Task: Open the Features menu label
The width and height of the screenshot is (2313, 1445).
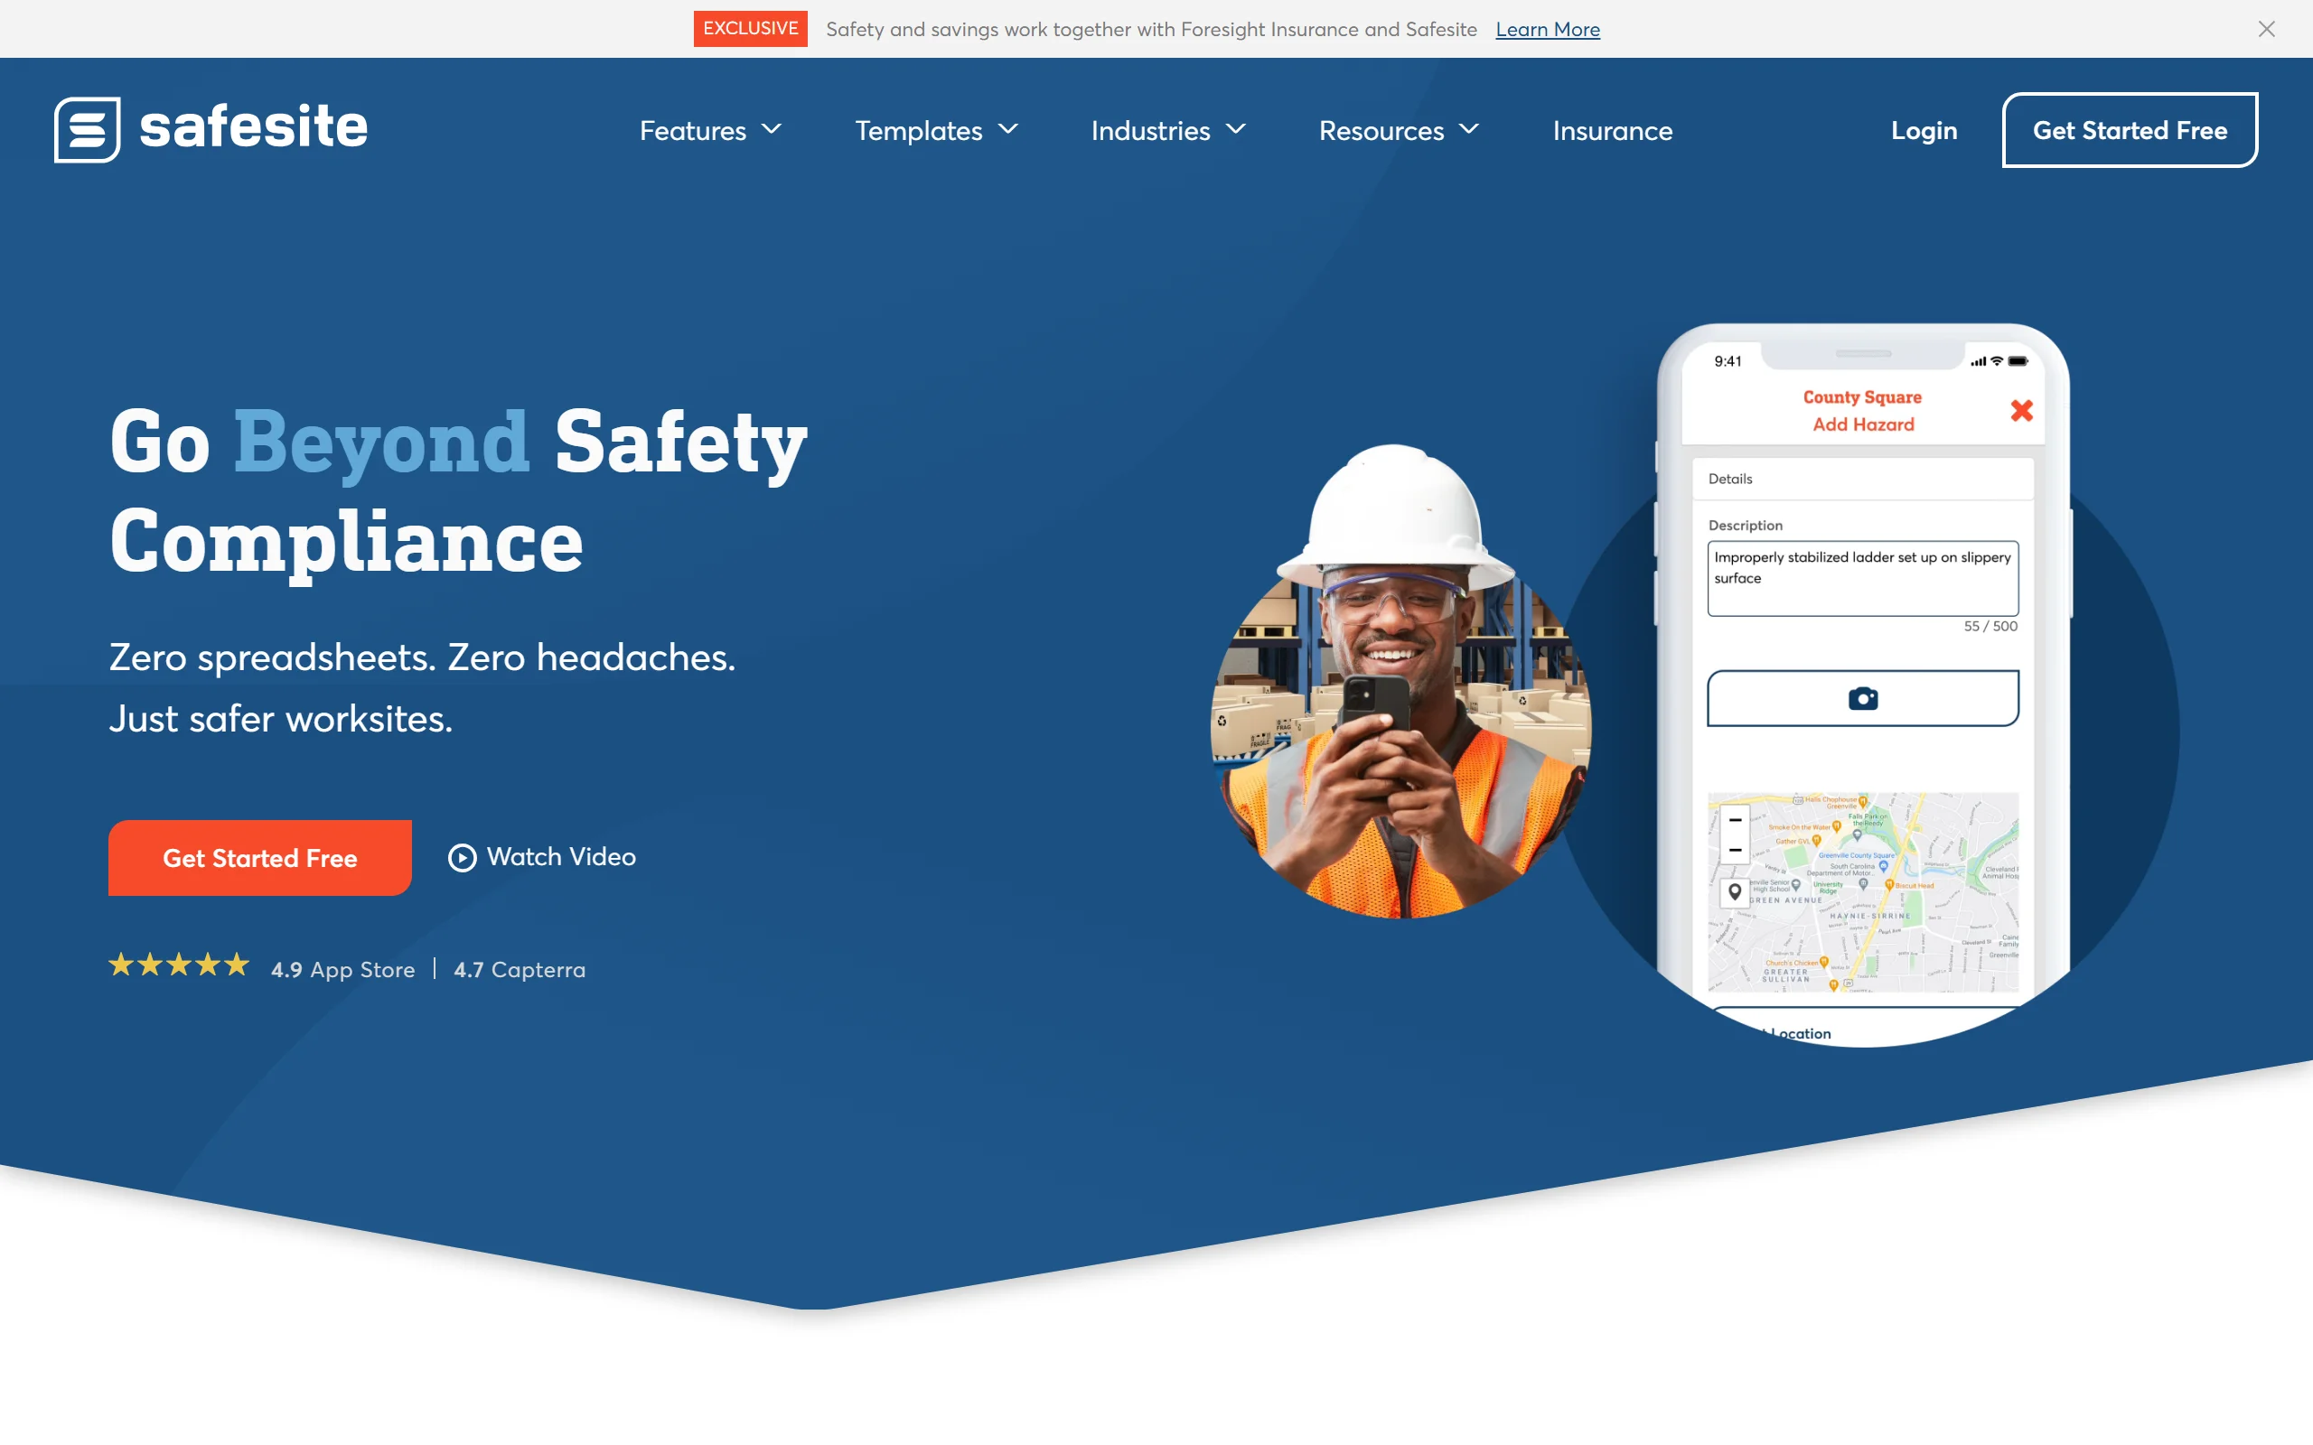Action: click(x=693, y=130)
